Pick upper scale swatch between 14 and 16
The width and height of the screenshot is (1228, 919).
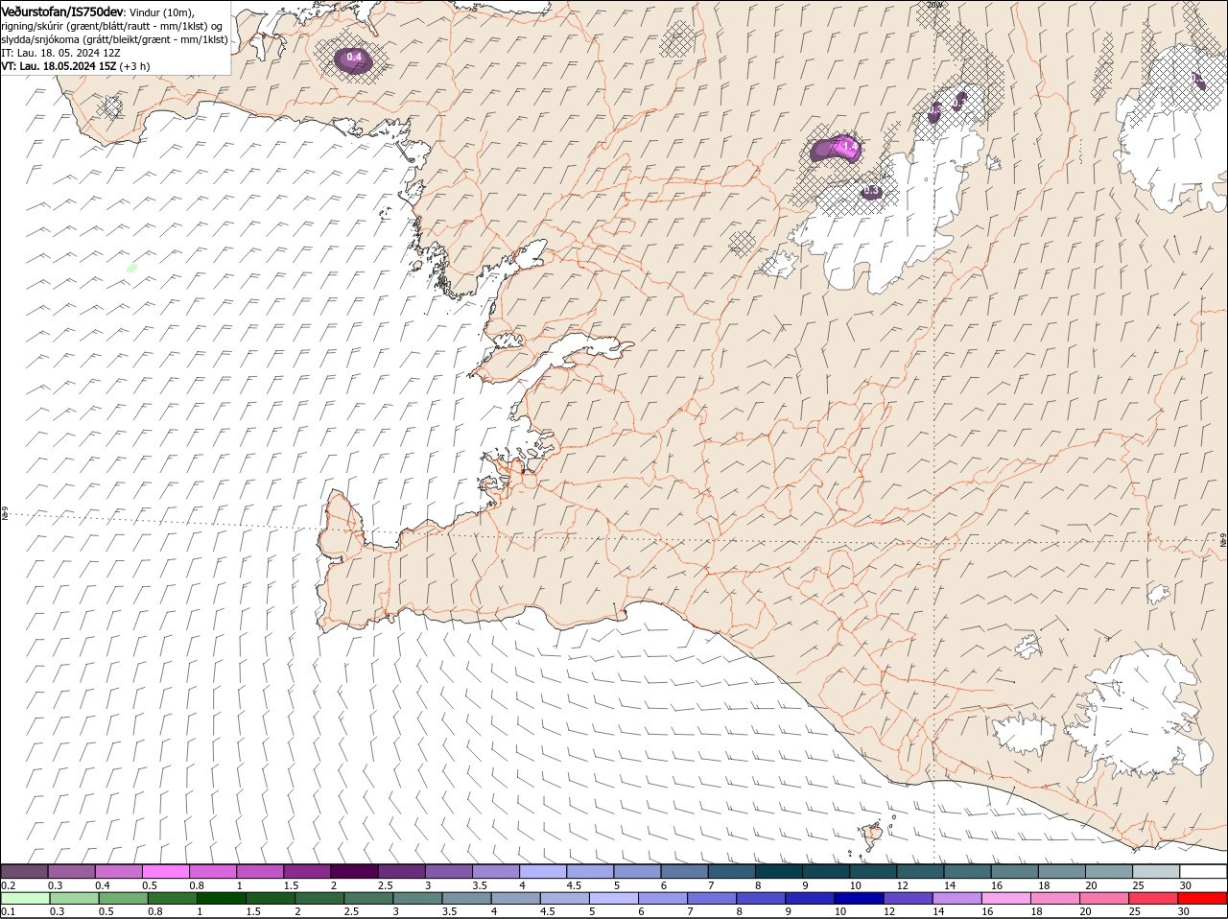967,872
